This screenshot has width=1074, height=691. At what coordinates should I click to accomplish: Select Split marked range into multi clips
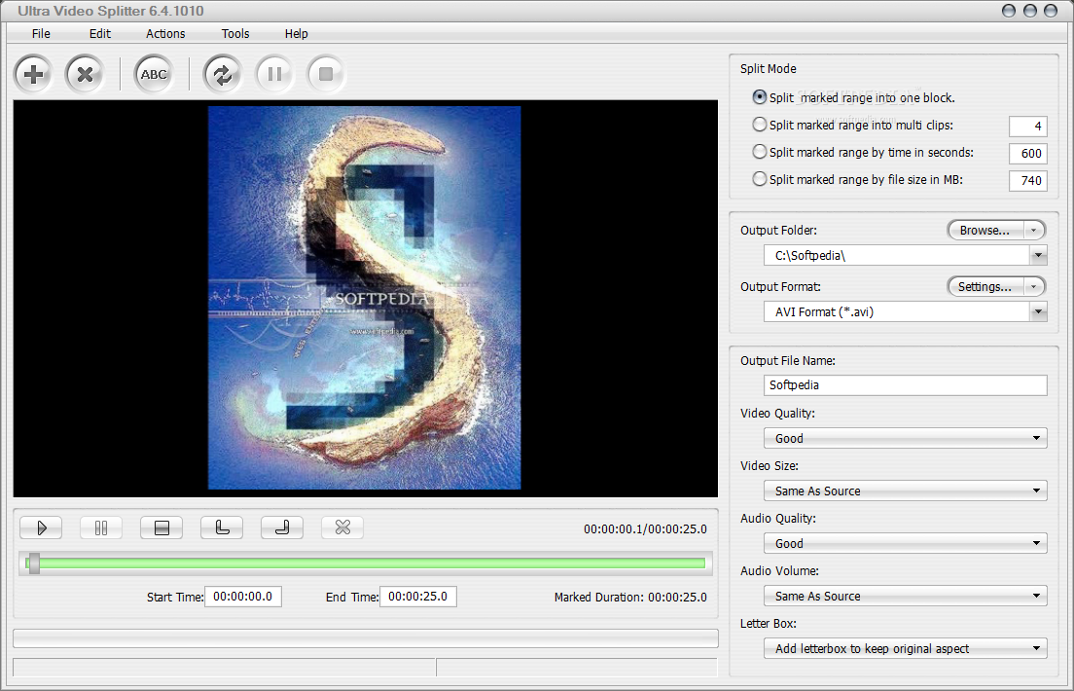point(759,125)
